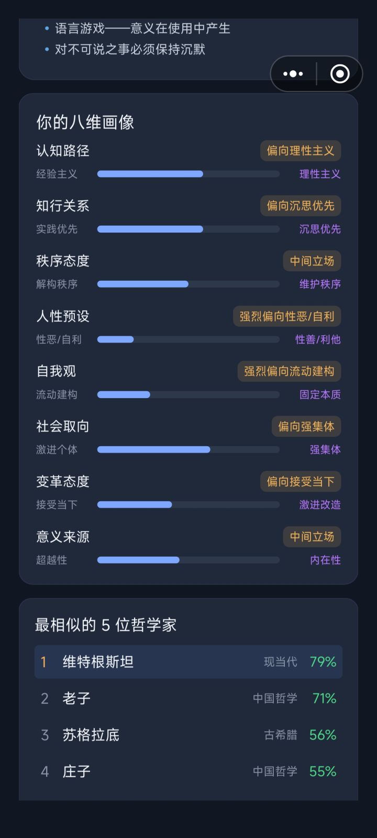
Task: Tap the 偏向强集体 badge
Action: [x=306, y=426]
